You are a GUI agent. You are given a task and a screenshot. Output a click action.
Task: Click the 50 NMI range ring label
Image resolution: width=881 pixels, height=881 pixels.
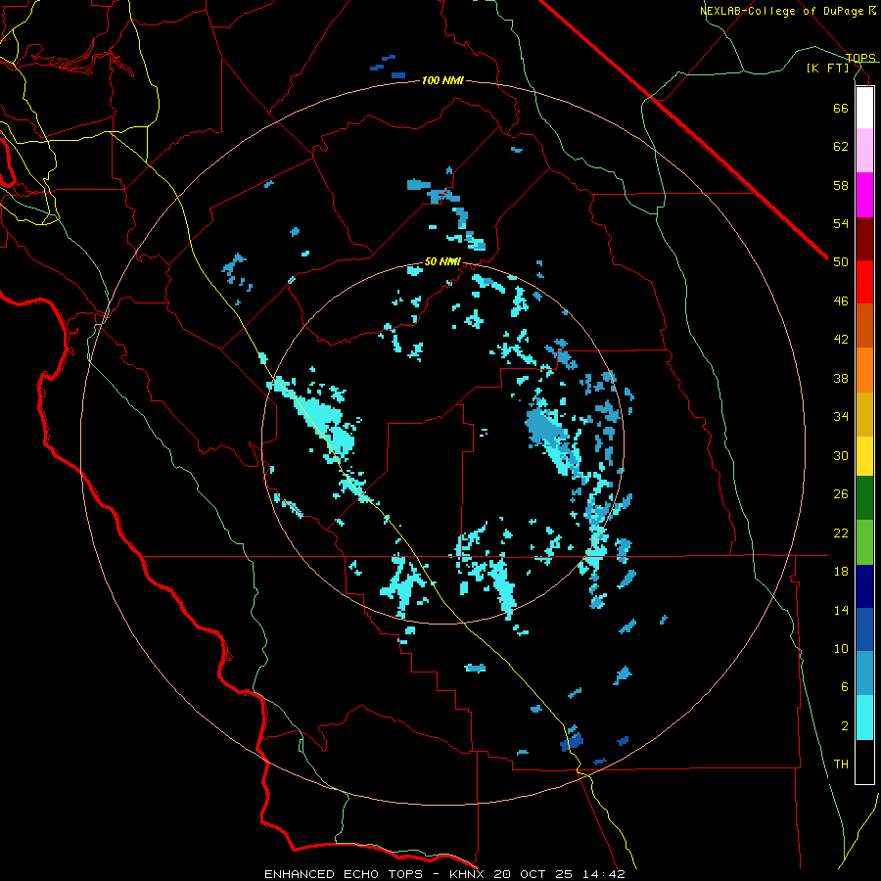point(442,261)
